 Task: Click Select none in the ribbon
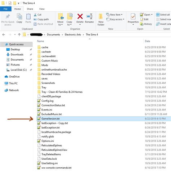(163, 19)
